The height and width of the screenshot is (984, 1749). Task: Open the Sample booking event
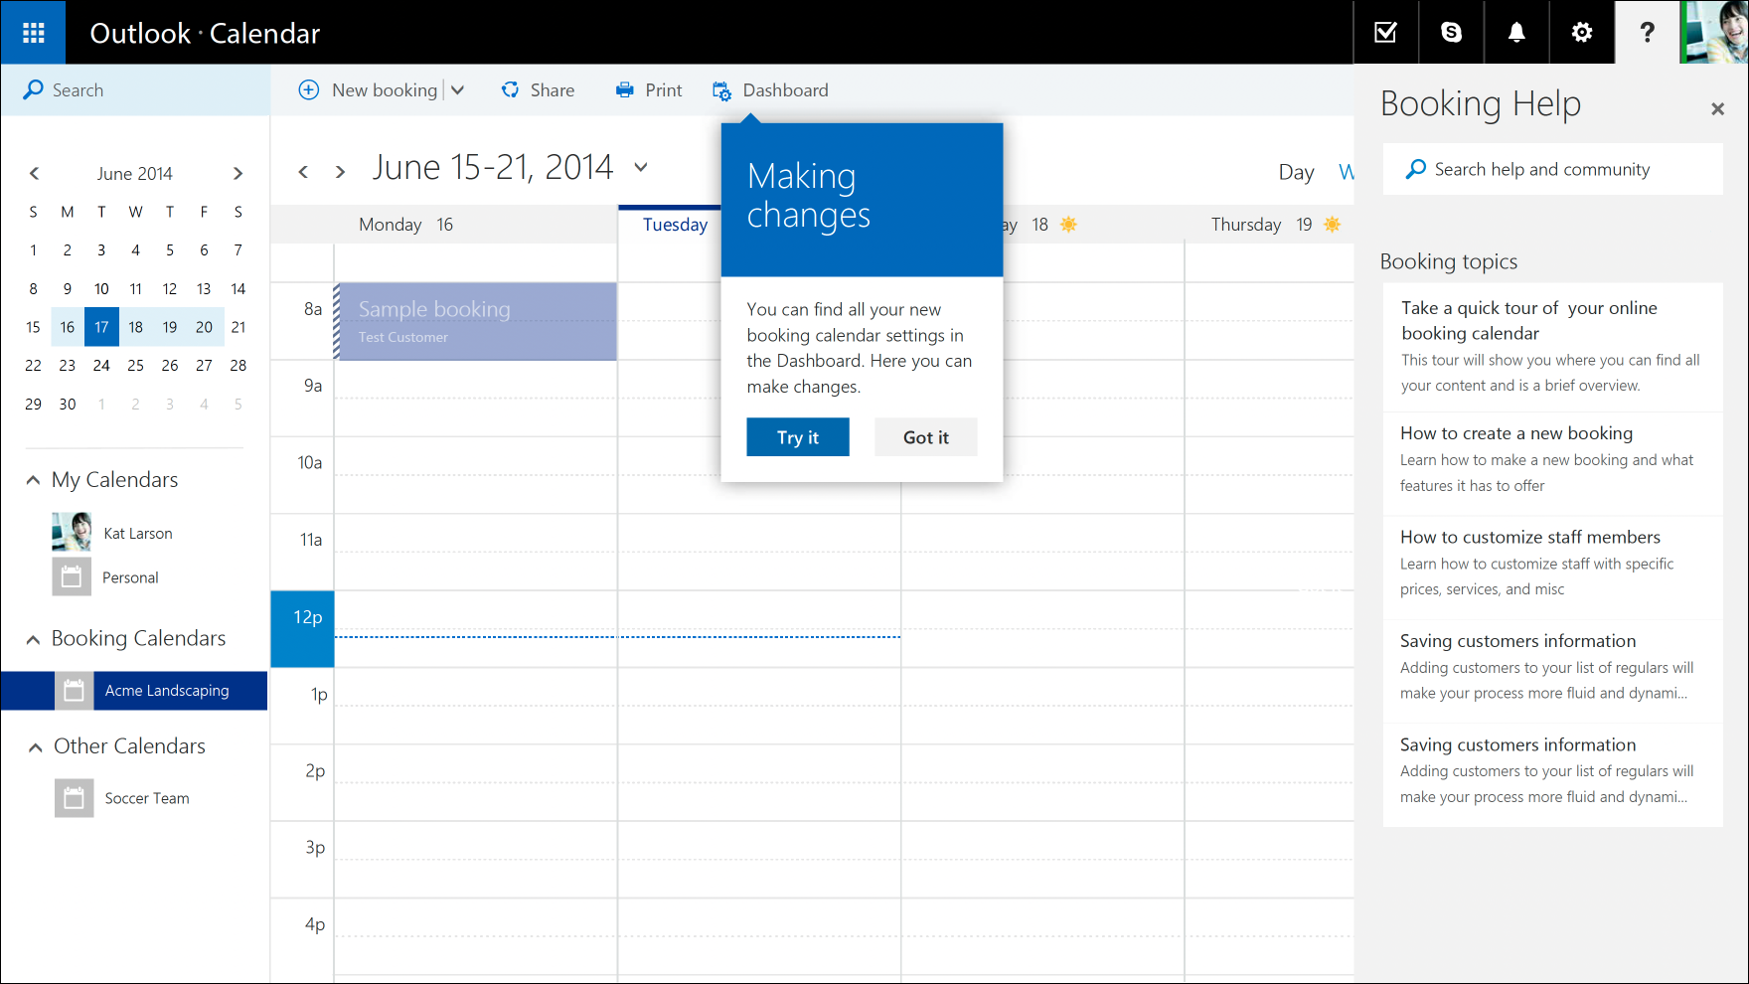click(x=476, y=321)
